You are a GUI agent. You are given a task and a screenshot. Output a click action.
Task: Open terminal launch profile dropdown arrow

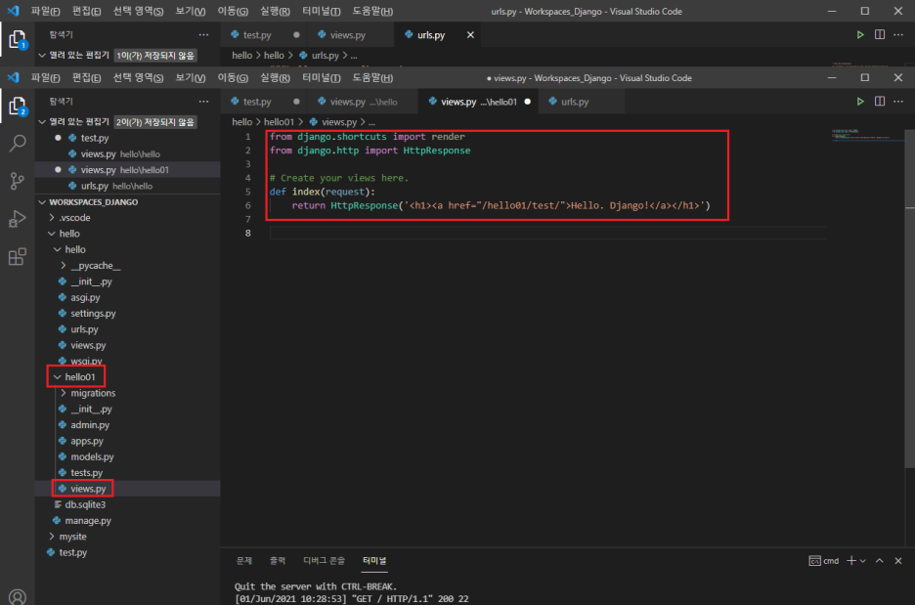coord(863,561)
